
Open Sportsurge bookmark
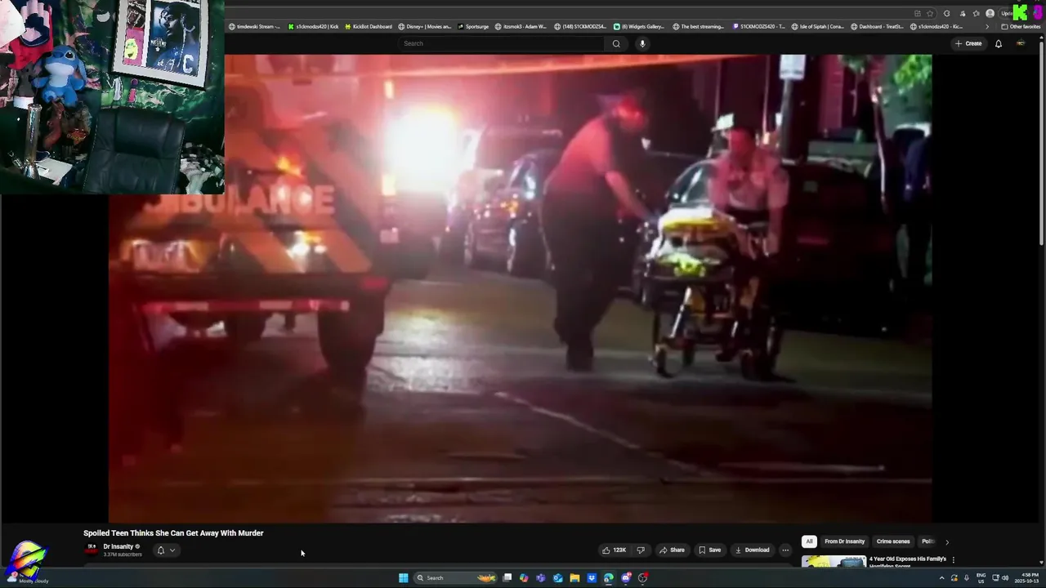[x=473, y=26]
